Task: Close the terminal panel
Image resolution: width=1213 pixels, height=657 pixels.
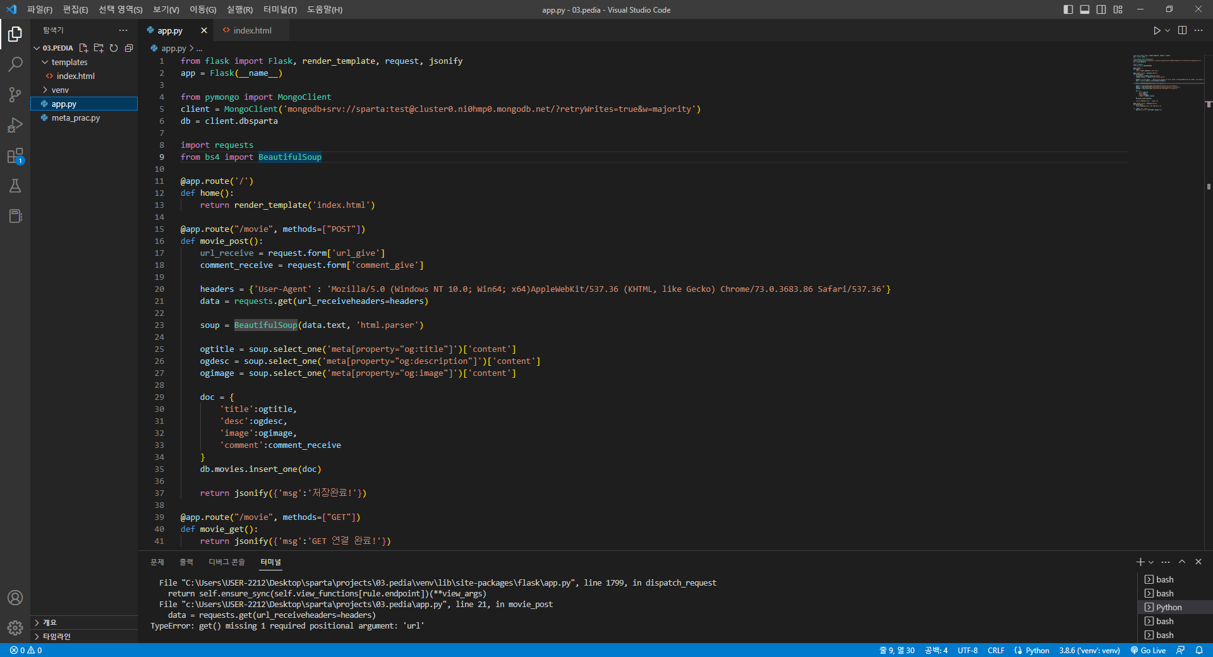Action: click(x=1198, y=562)
